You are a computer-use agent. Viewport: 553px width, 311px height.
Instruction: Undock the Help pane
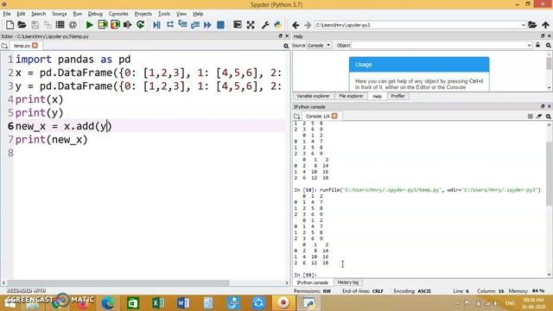pyautogui.click(x=543, y=36)
